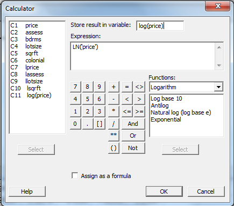The height and width of the screenshot is (206, 234).
Task: Click the 1 keypad button
Action: [75, 111]
